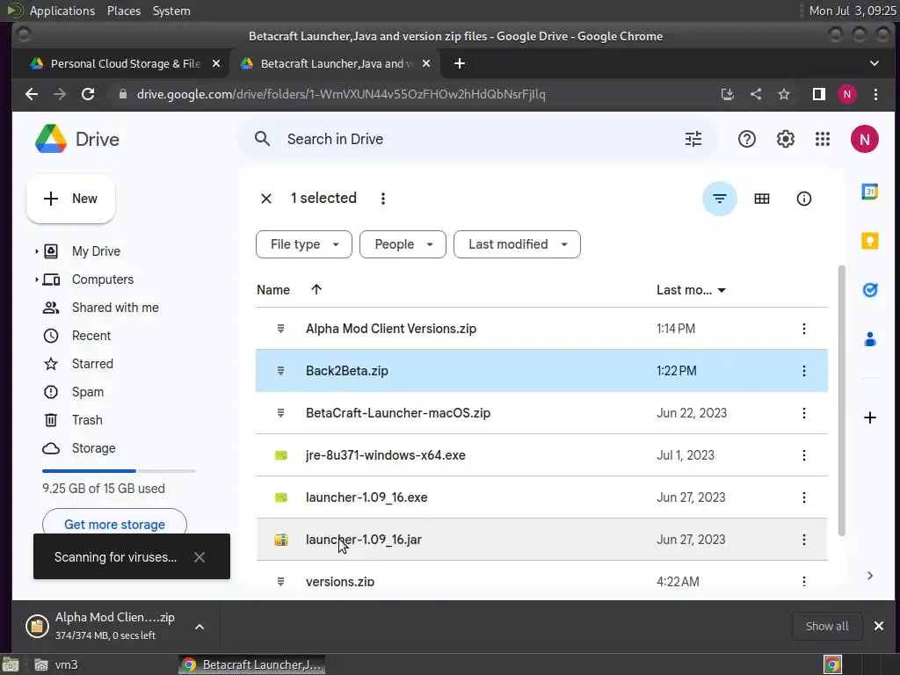The height and width of the screenshot is (675, 900).
Task: Open the Last modified filter dropdown
Action: coord(517,244)
